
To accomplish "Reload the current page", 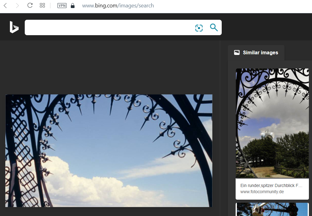I will 30,6.
